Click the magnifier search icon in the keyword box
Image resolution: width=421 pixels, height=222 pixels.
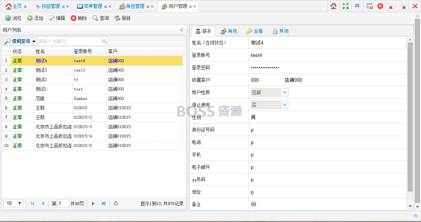[104, 41]
